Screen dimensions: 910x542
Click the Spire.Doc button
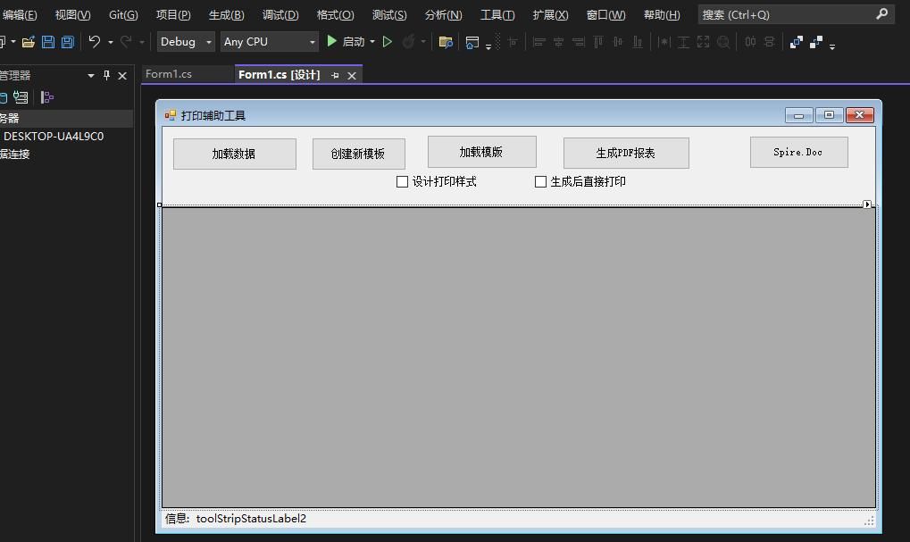point(797,151)
